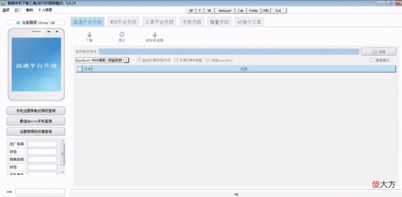
Task: Click the fourth field in the left info panel
Action: pyautogui.click(x=42, y=167)
